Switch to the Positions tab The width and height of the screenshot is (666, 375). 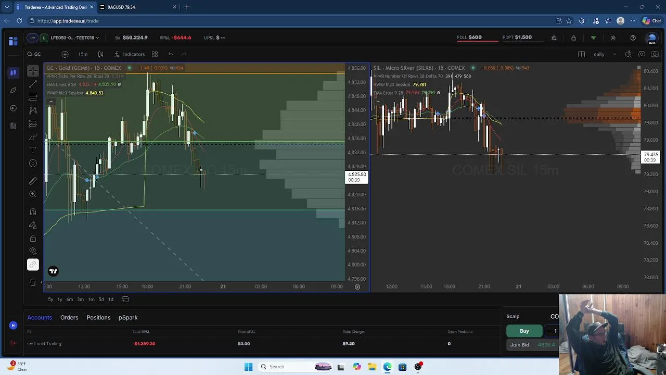click(x=98, y=317)
